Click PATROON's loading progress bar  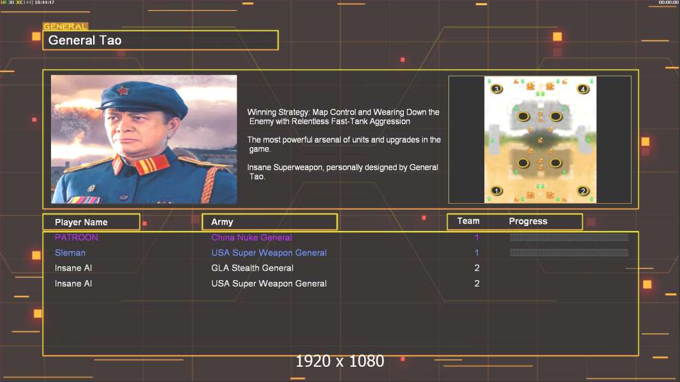569,237
